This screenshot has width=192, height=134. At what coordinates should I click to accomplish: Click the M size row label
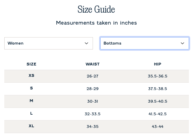click(31, 100)
